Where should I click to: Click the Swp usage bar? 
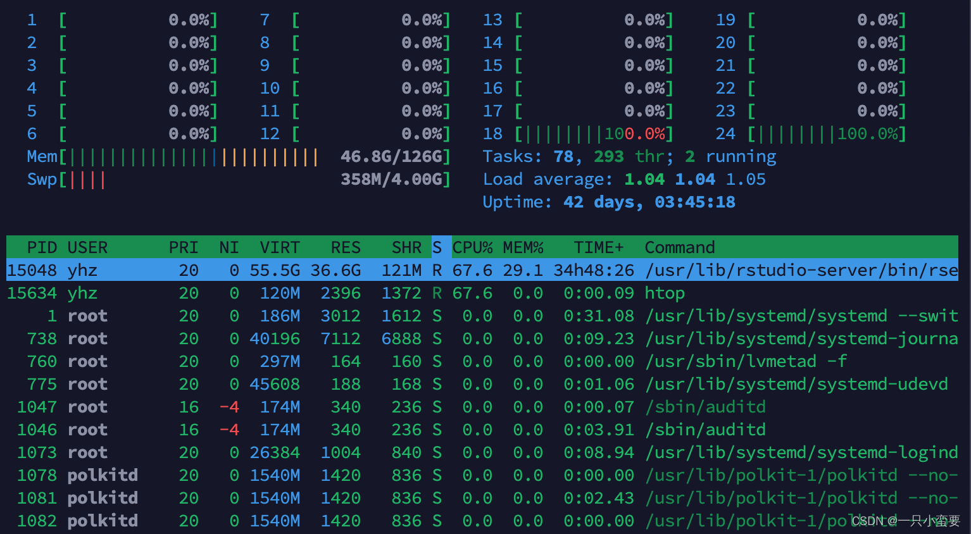click(239, 179)
